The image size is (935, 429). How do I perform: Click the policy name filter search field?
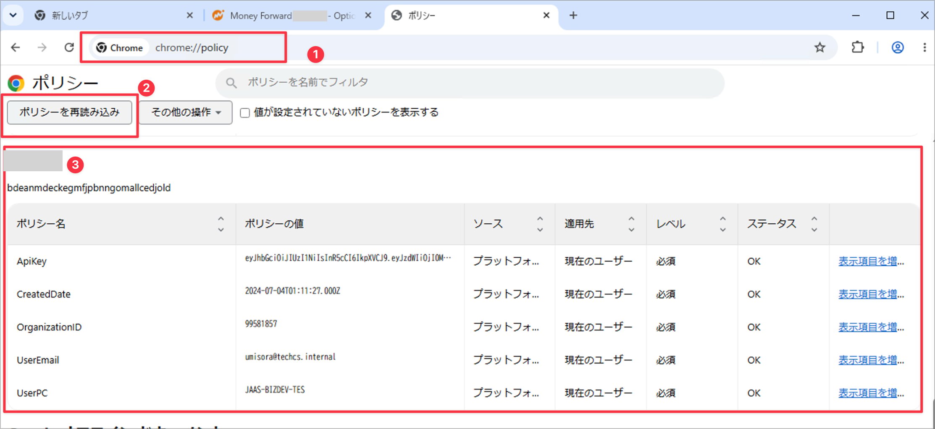470,83
